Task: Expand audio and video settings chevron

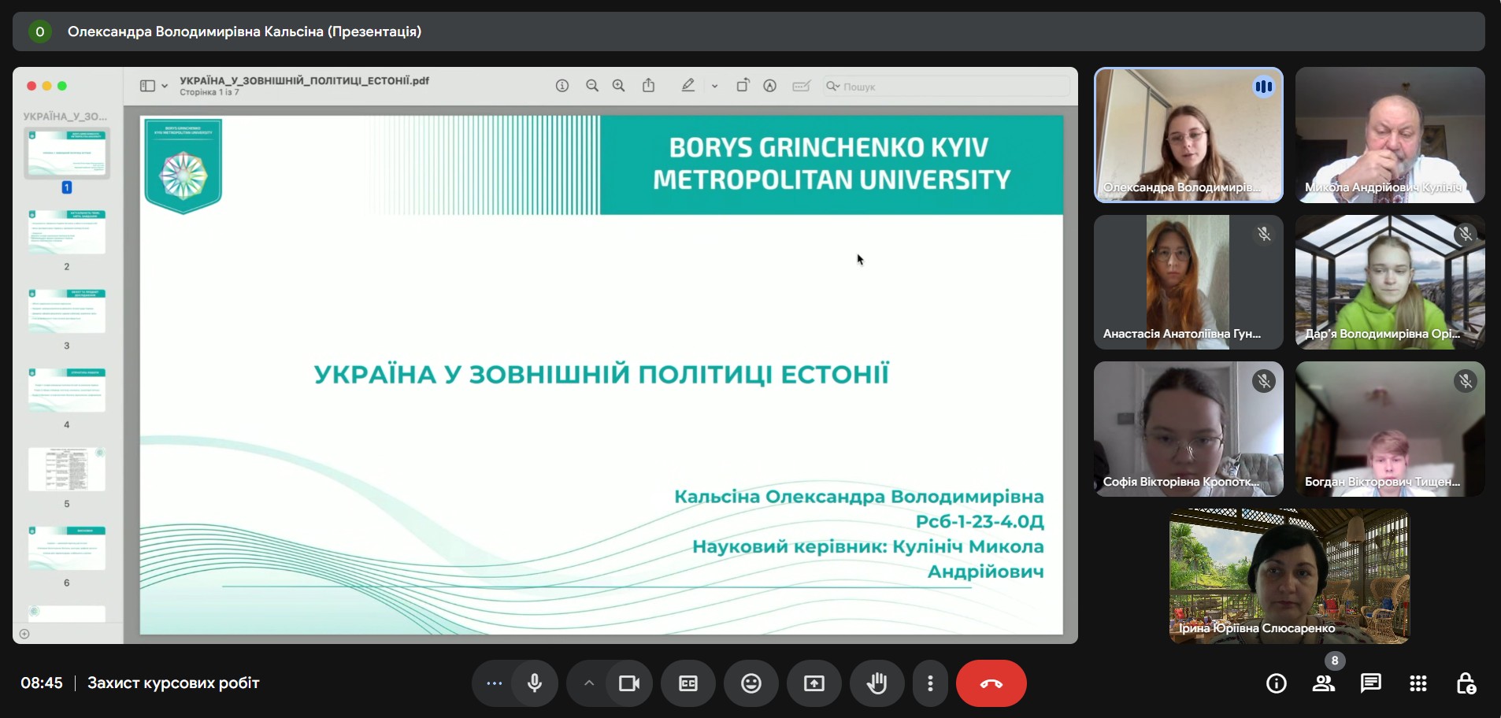Action: point(589,683)
